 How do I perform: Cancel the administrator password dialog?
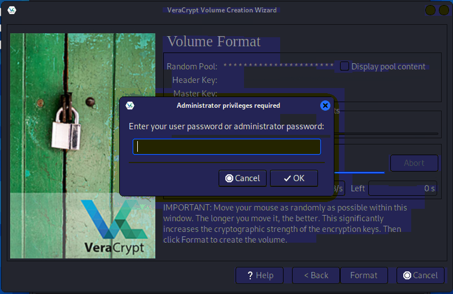point(243,178)
